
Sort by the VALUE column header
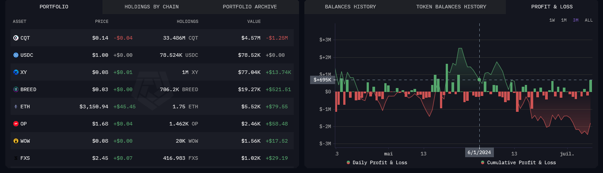[254, 22]
